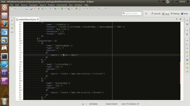Screen dimensions: 190x106
Task: Open the Ubuntu Dash home button
Action: (4, 8)
